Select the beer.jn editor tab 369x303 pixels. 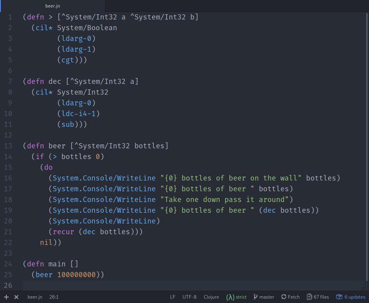click(x=53, y=6)
